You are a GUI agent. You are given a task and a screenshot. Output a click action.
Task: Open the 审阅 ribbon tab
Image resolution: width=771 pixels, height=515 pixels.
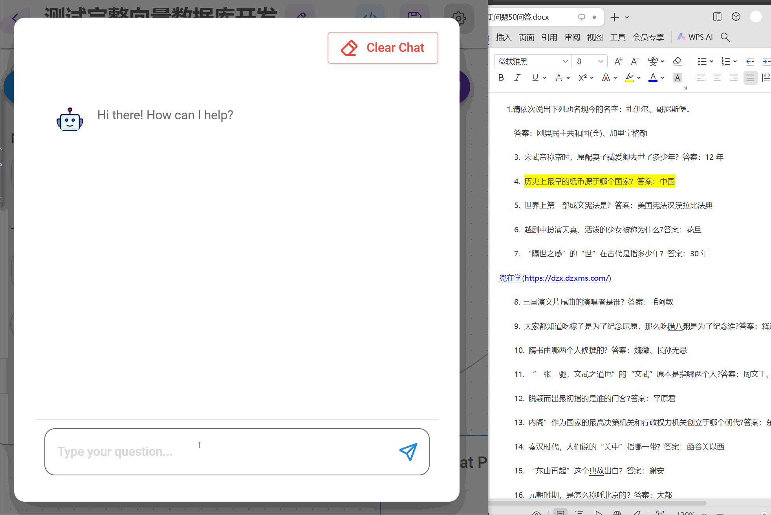[x=572, y=37]
